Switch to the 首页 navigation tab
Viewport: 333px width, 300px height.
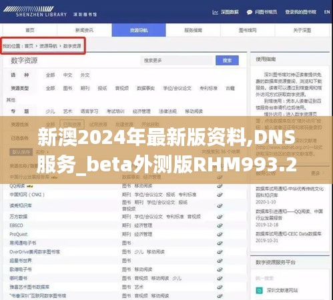click(x=30, y=30)
